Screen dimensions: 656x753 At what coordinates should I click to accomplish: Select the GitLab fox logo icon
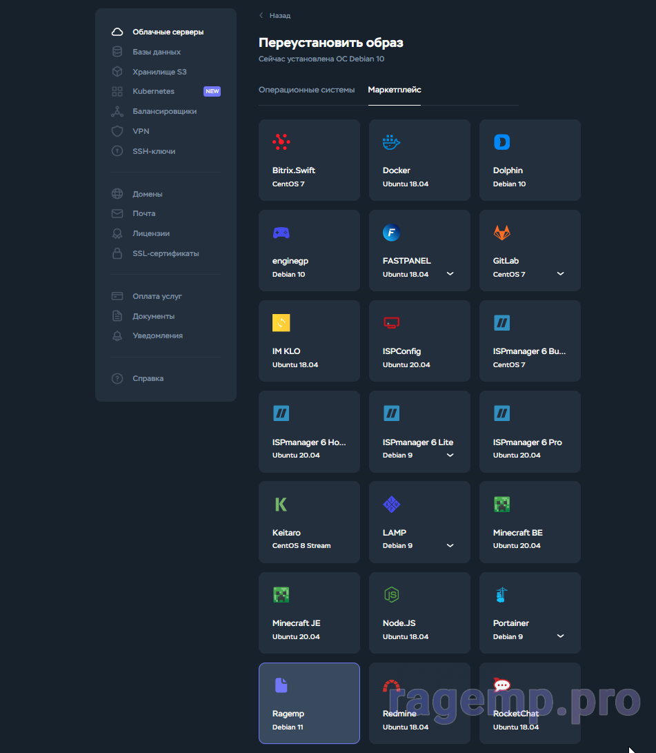501,233
